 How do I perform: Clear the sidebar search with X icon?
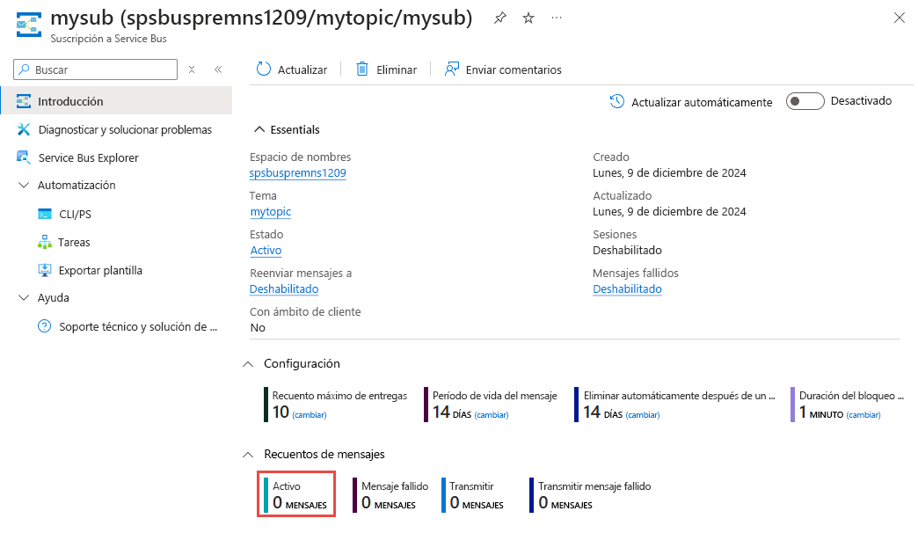click(x=192, y=69)
